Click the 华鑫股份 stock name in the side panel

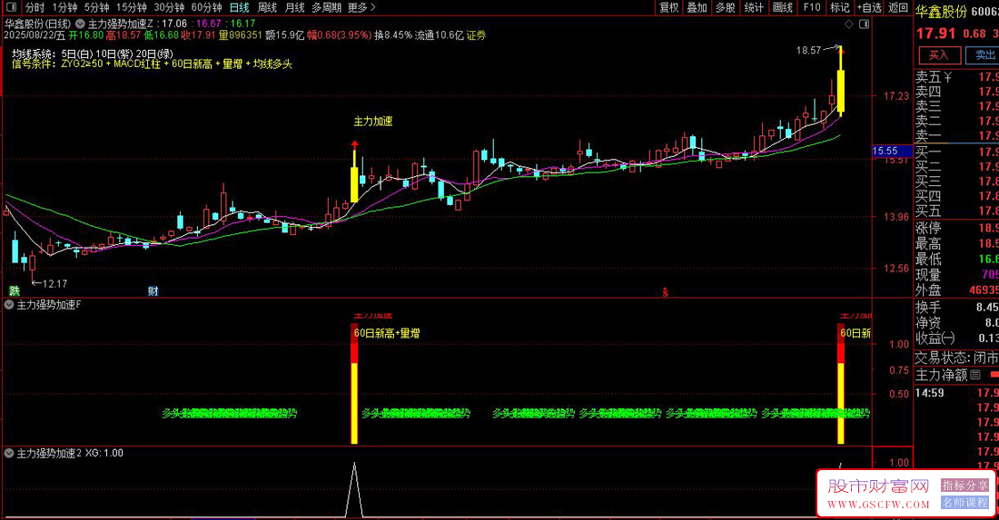point(941,12)
